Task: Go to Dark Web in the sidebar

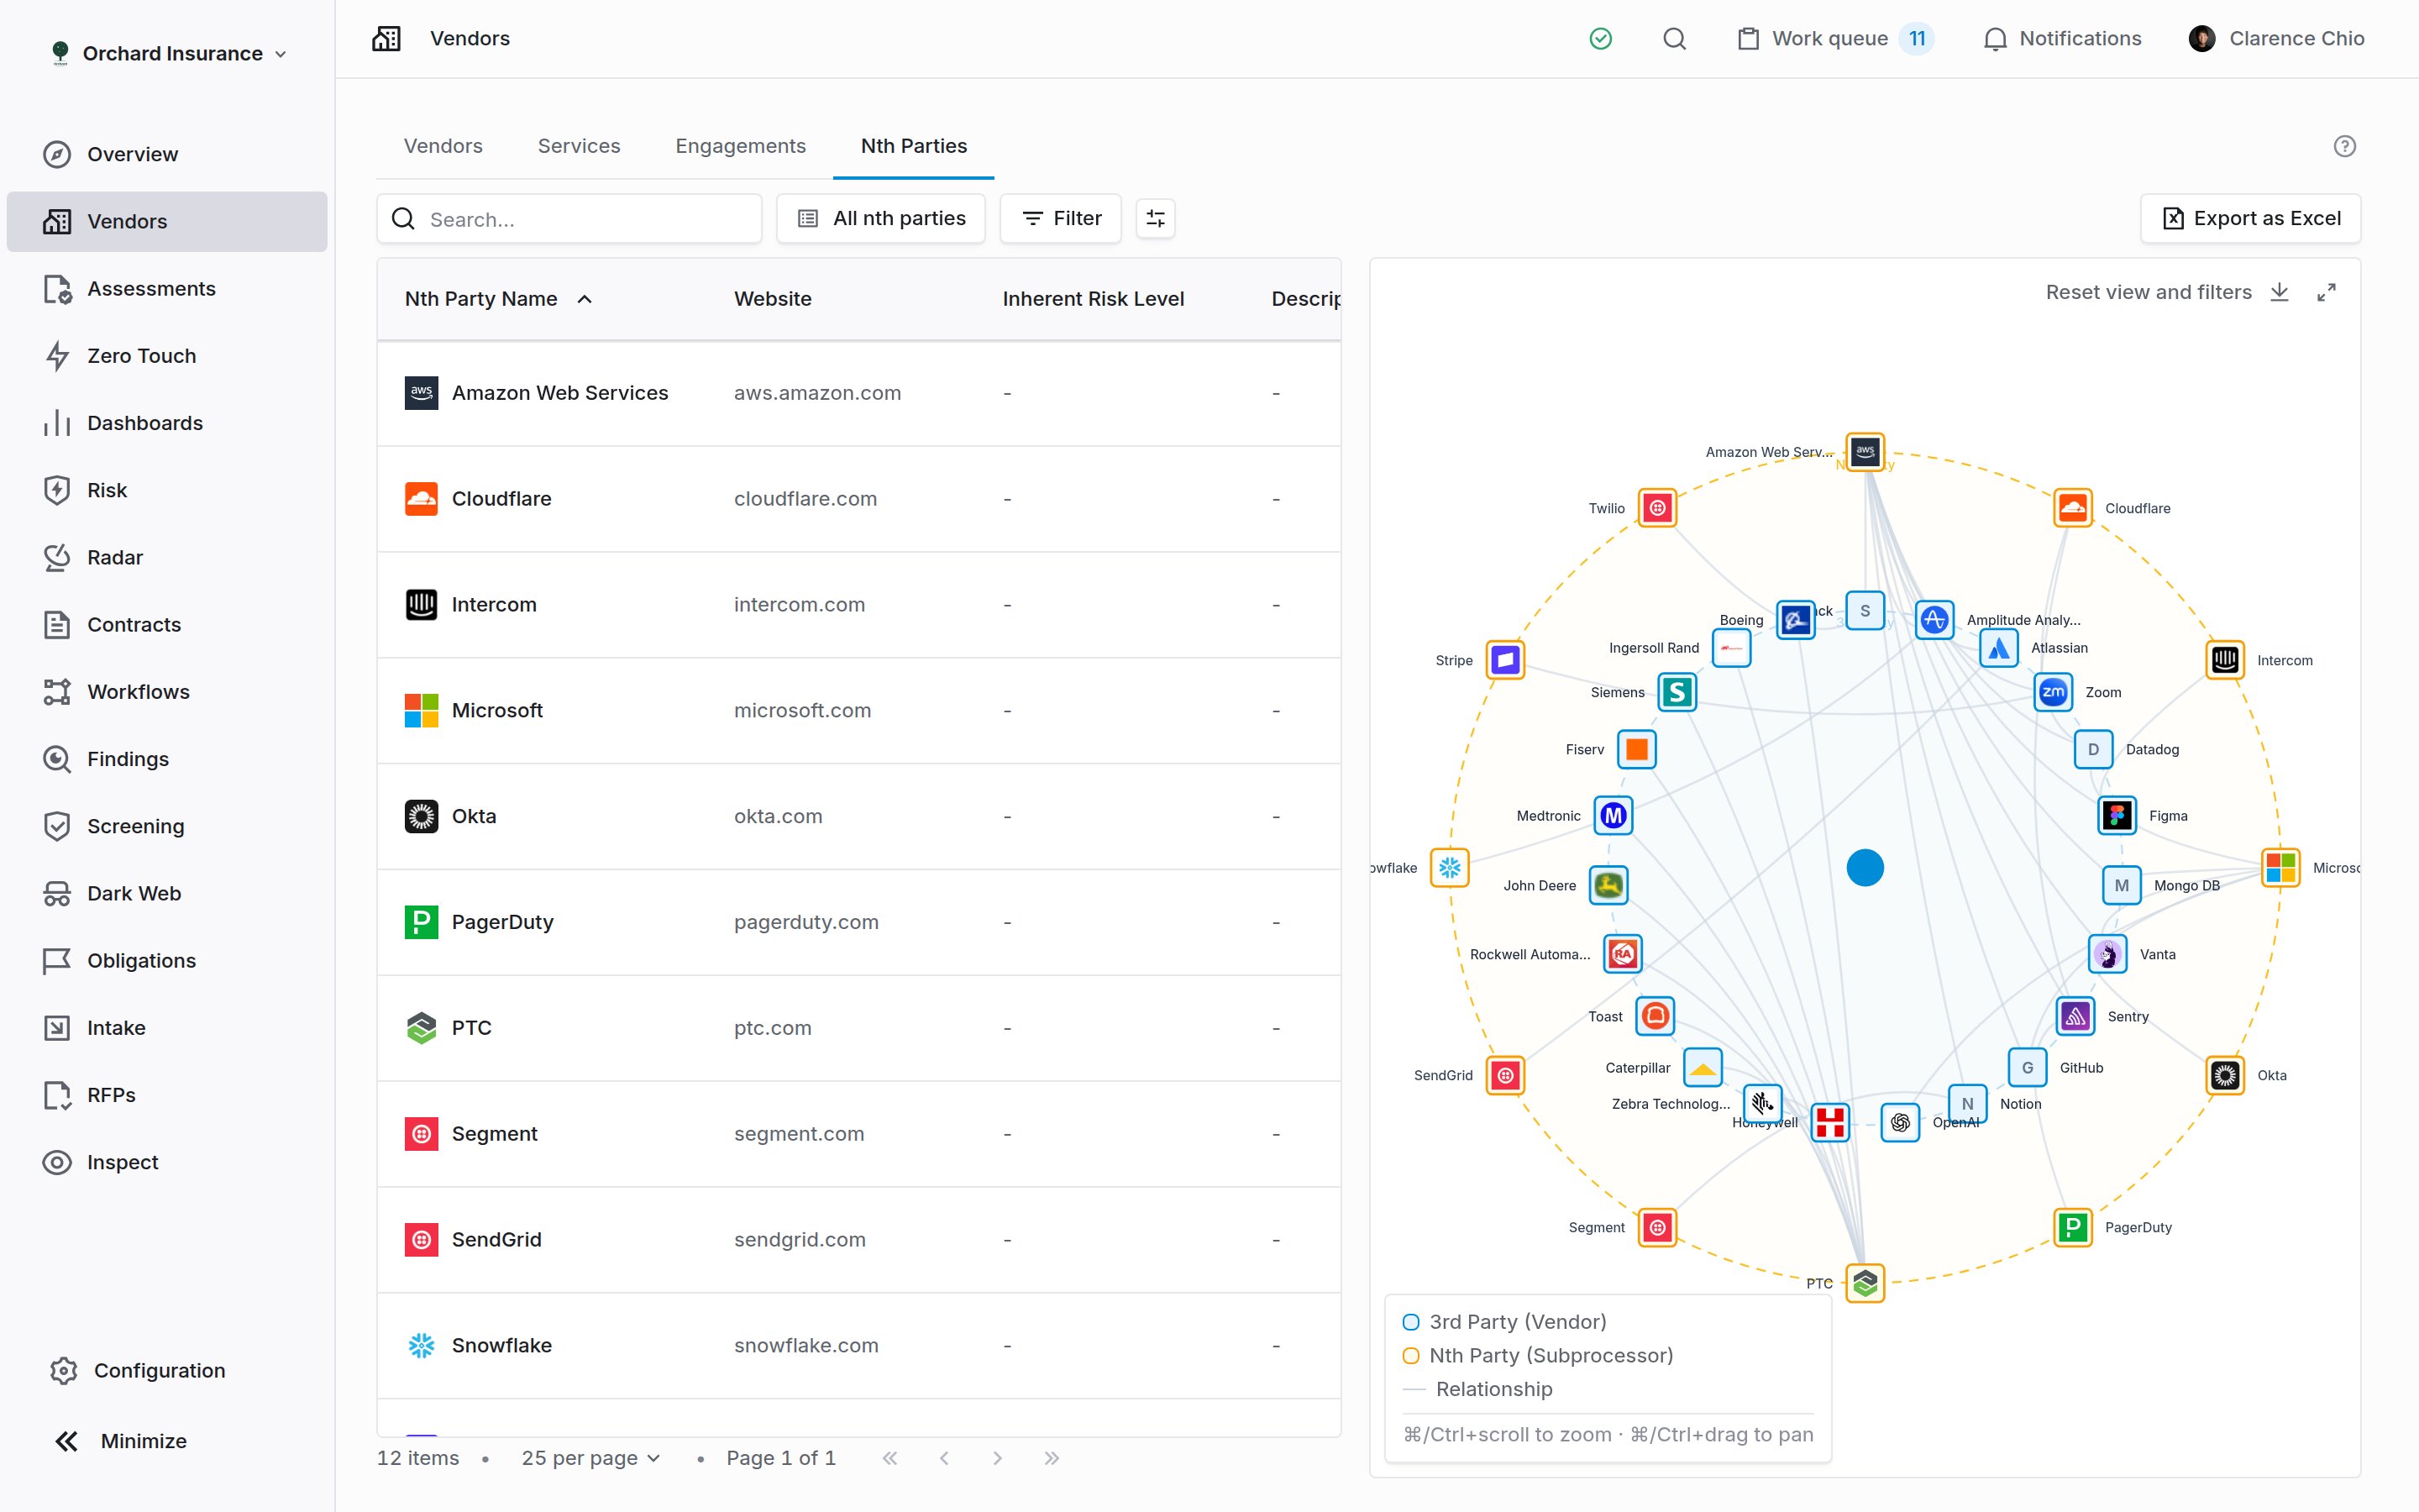Action: pos(167,893)
